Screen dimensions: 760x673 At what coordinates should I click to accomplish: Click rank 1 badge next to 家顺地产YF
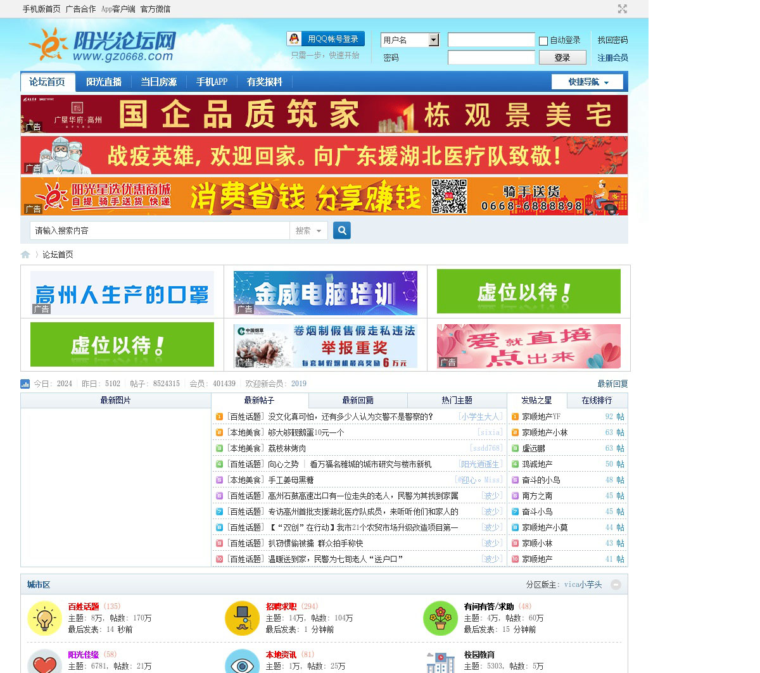tap(515, 417)
